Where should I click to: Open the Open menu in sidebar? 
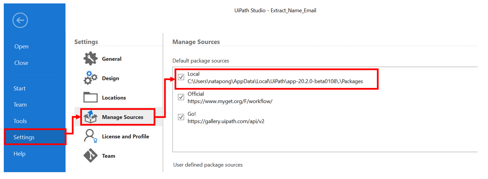point(21,47)
